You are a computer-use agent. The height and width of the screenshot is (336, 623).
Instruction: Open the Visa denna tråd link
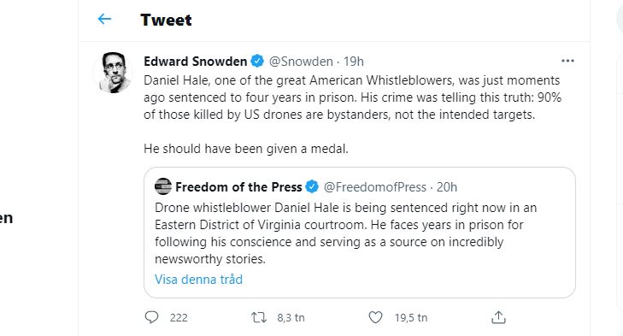pos(198,279)
